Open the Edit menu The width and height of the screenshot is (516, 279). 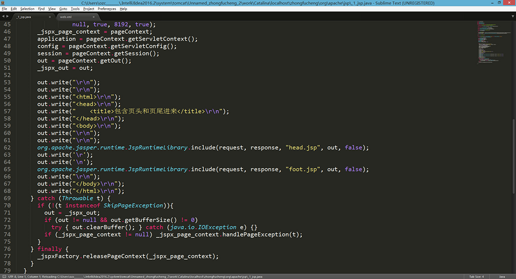coord(14,9)
